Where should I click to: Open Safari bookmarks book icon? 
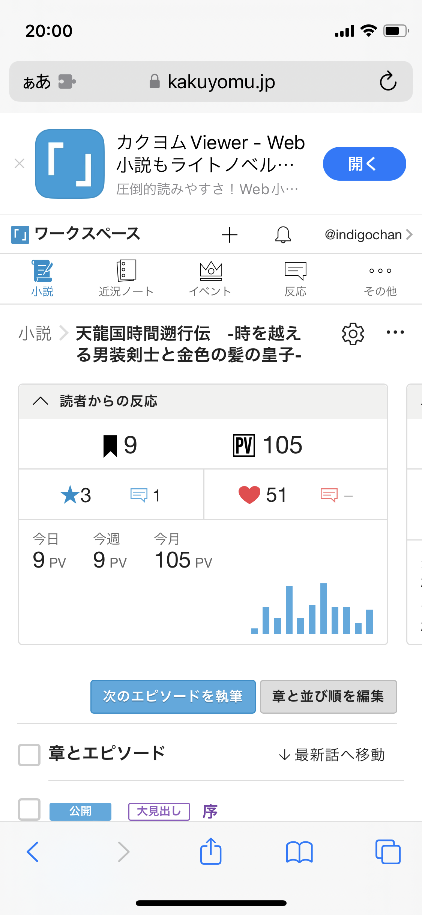point(299,852)
